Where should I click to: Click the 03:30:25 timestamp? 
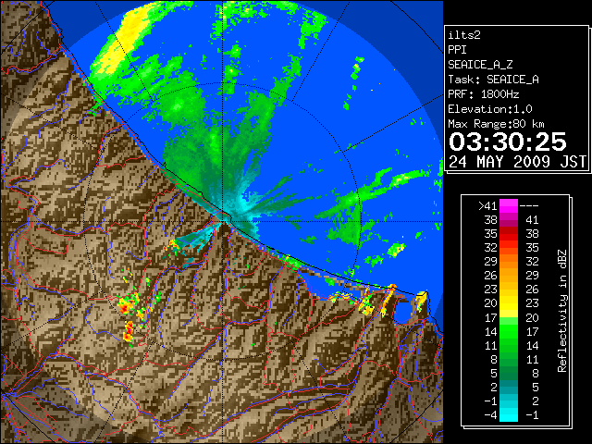click(508, 142)
